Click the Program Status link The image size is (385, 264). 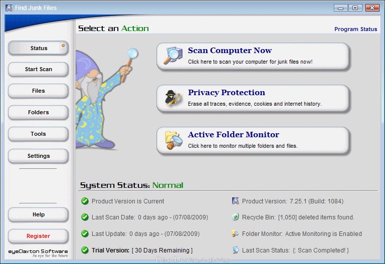pos(355,29)
